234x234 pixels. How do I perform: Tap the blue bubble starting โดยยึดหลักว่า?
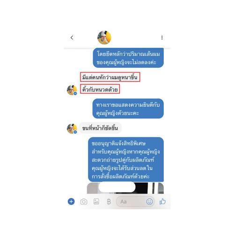(128, 58)
